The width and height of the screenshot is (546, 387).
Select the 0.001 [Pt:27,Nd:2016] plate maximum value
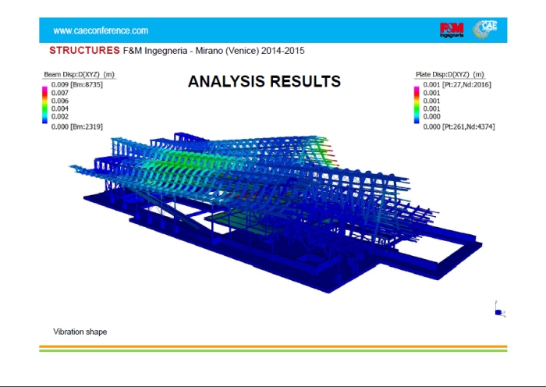pyautogui.click(x=453, y=84)
